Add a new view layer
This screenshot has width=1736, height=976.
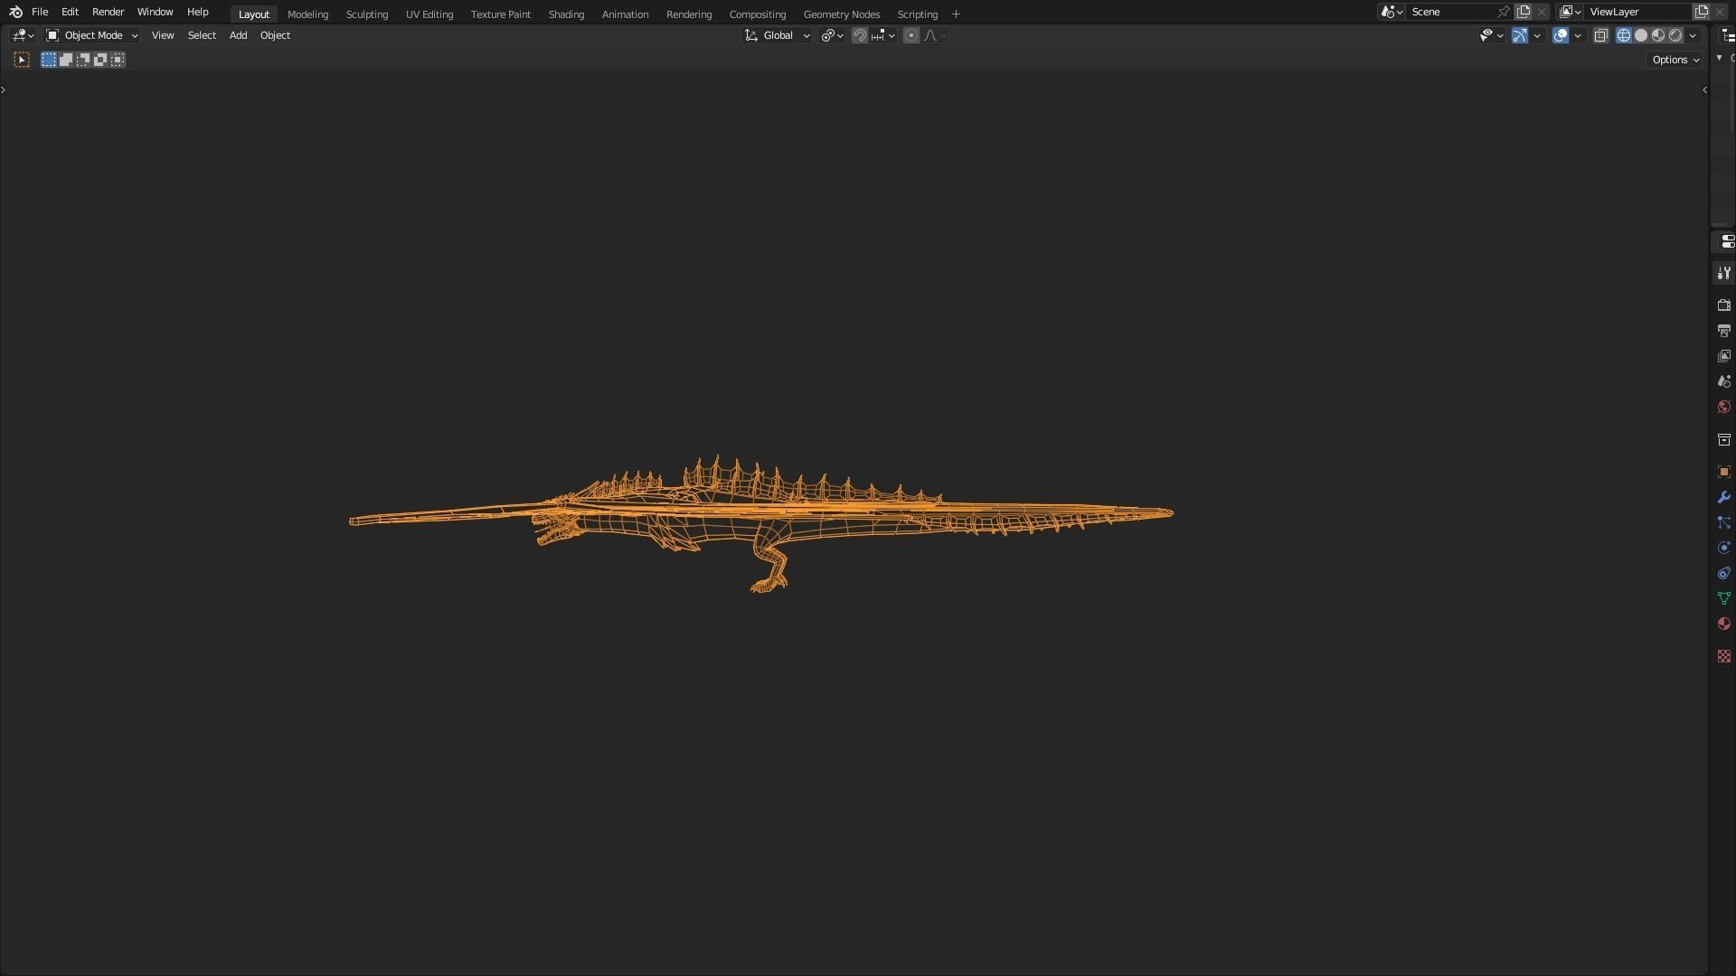click(1702, 12)
